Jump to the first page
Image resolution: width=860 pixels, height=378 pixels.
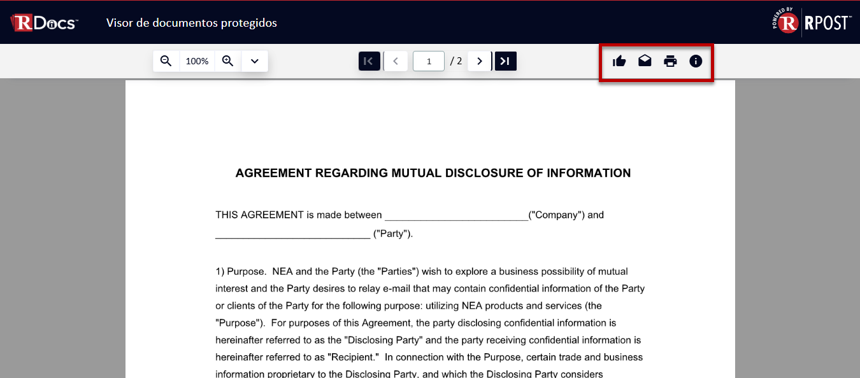click(x=369, y=61)
